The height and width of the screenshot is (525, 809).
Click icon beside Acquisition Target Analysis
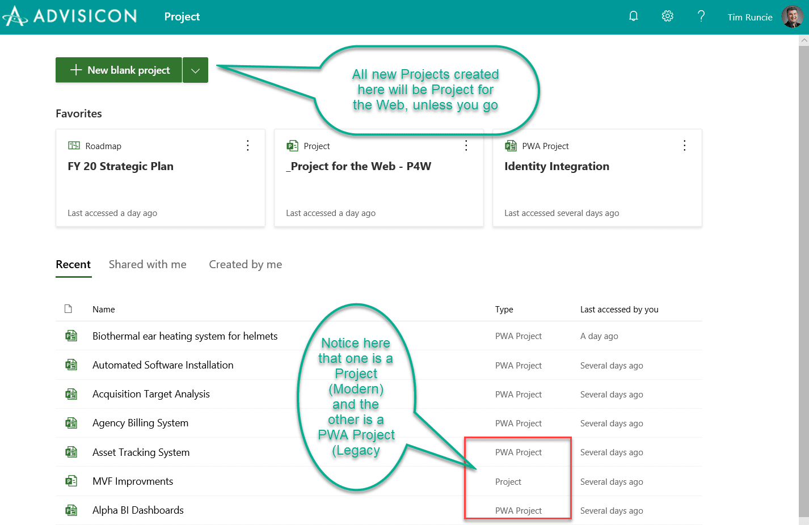(71, 394)
